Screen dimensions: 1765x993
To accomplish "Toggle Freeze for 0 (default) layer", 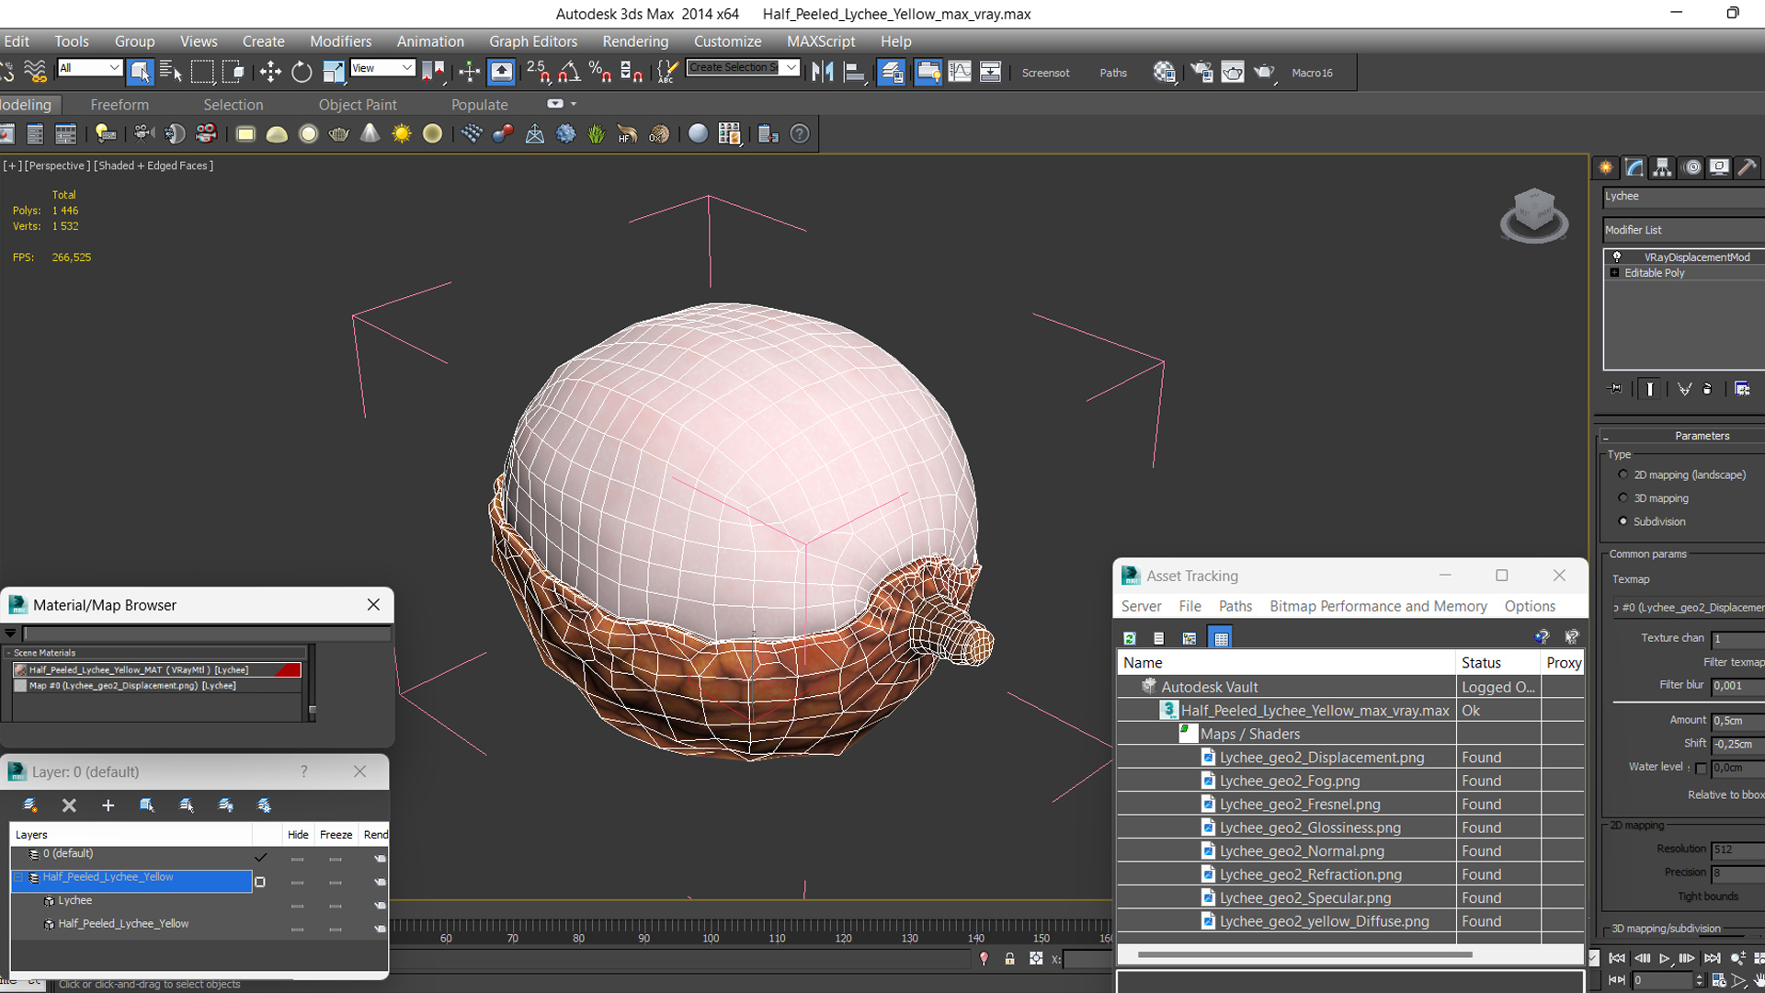I will [336, 859].
